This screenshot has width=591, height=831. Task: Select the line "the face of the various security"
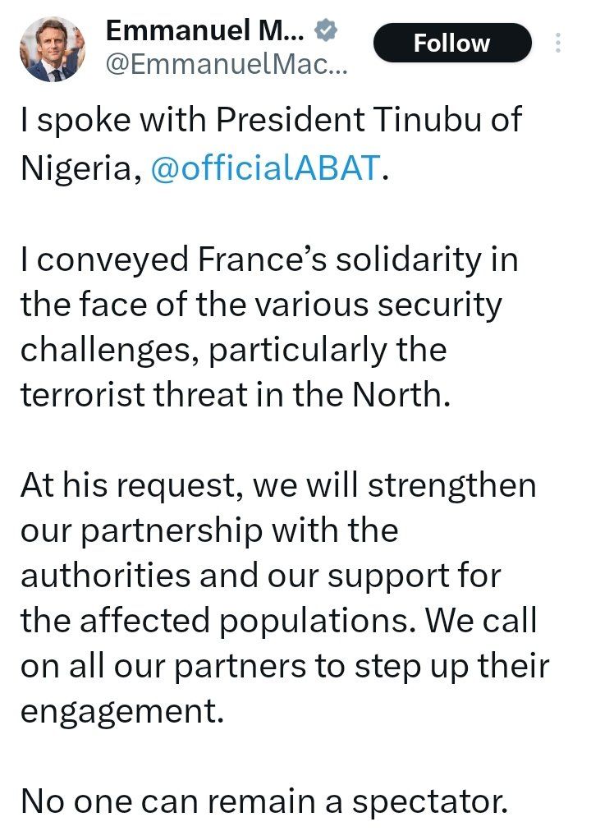click(x=260, y=304)
